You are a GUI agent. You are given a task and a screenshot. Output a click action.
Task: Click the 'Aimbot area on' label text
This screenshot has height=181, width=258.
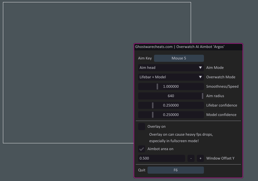coord(160,149)
